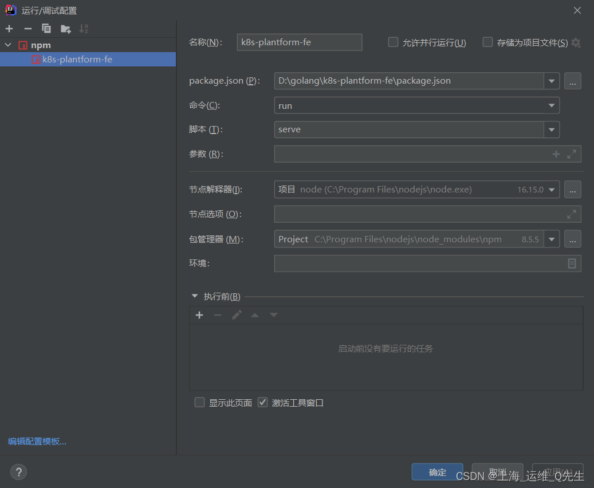Image resolution: width=594 pixels, height=488 pixels.
Task: Browse for a different package.json file
Action: pos(572,81)
